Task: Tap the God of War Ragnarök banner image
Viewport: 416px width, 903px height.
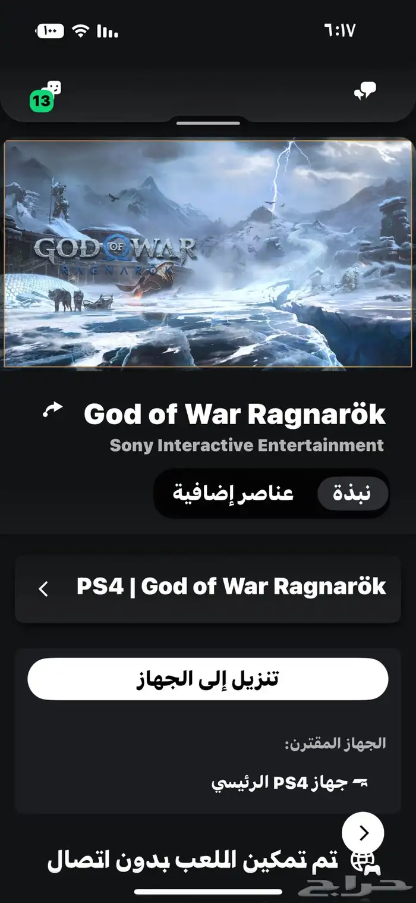Action: point(208,253)
